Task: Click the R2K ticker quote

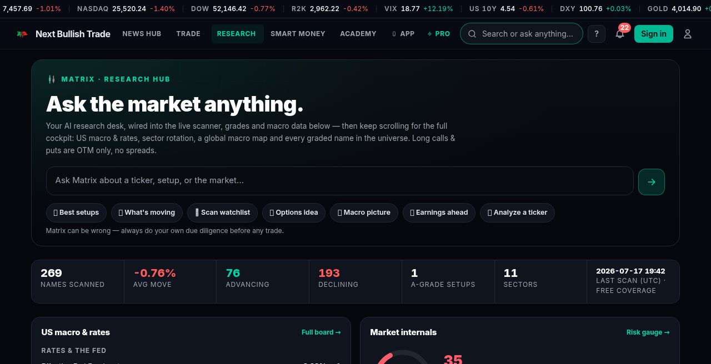Action: [329, 9]
